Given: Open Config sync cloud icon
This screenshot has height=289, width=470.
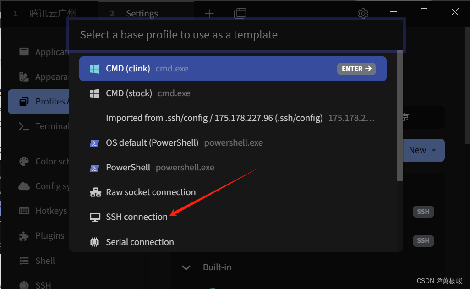Looking at the screenshot, I should coord(24,186).
